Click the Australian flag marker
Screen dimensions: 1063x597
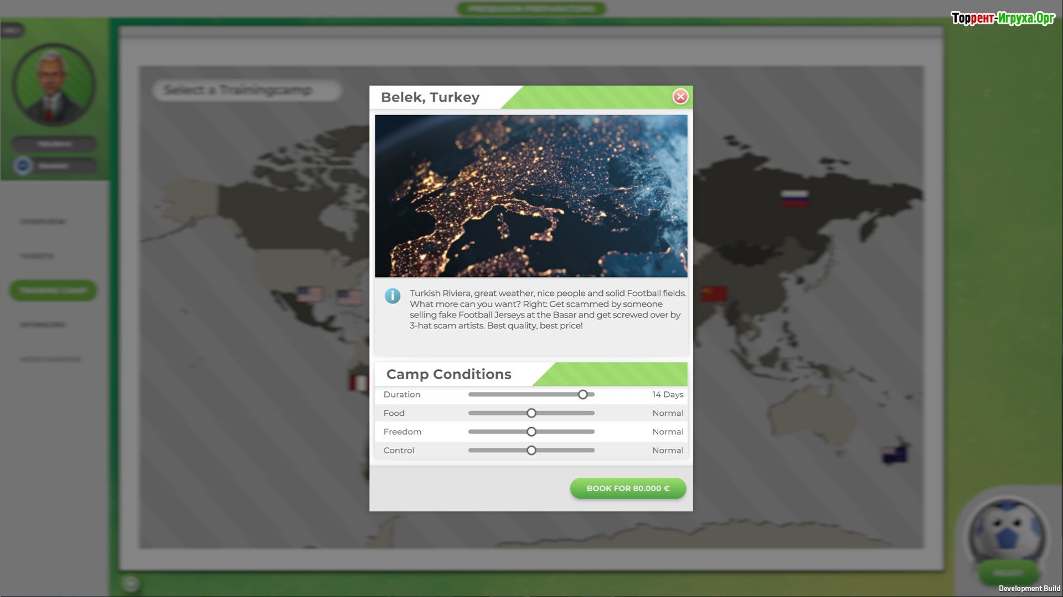pos(894,454)
